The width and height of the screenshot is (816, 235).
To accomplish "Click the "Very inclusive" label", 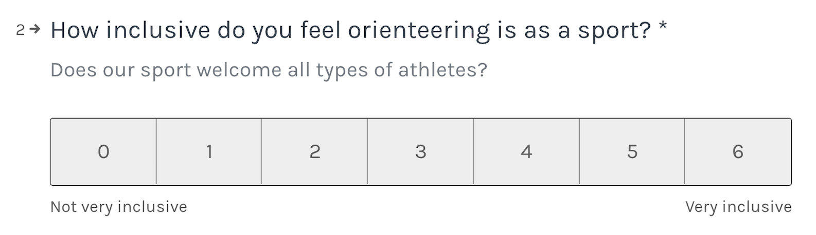I will click(738, 207).
